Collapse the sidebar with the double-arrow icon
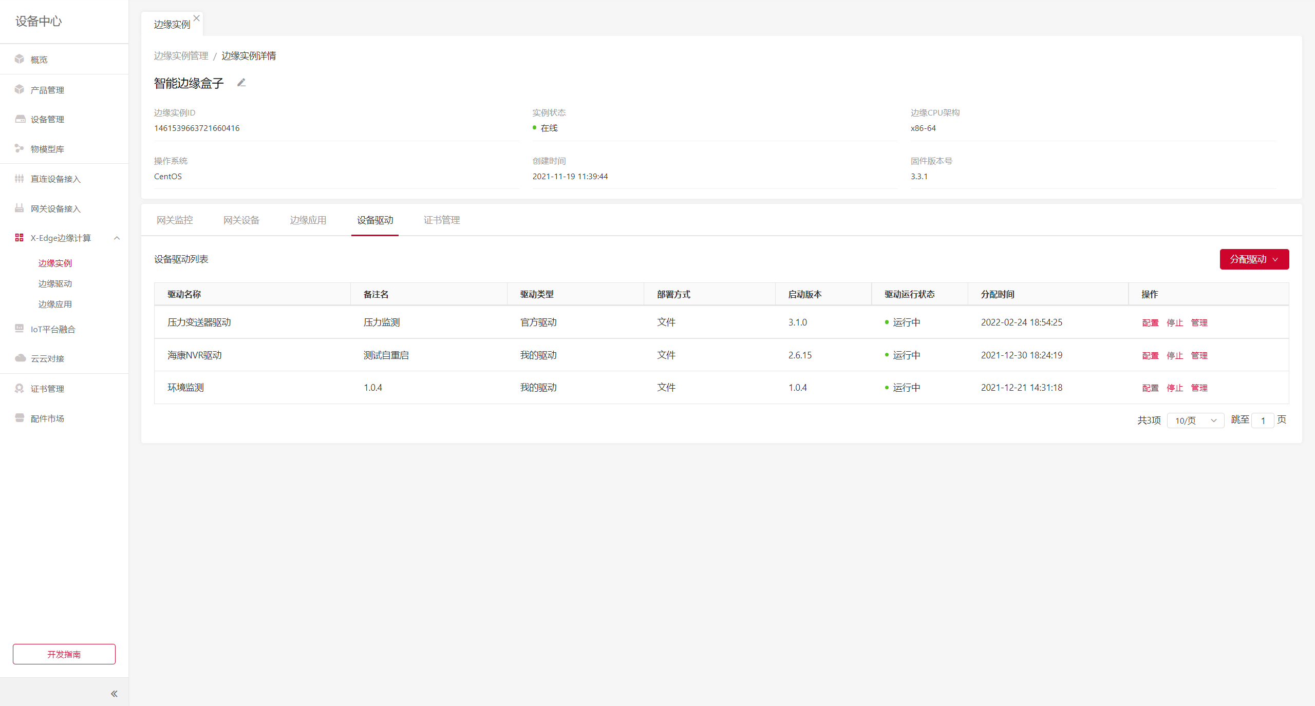 pos(114,694)
